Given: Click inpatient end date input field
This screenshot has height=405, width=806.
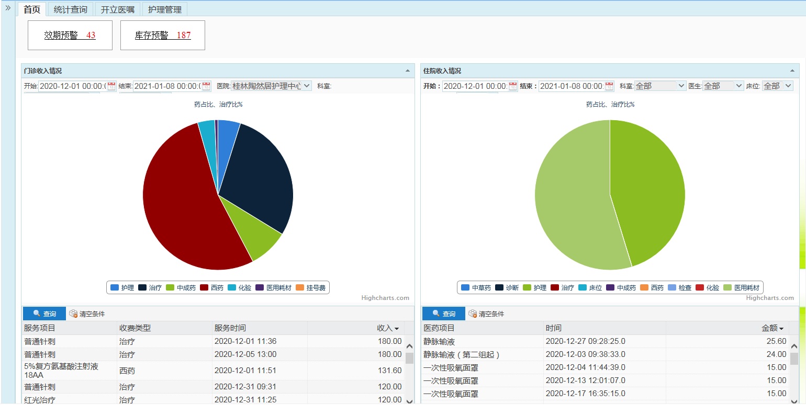Looking at the screenshot, I should point(572,86).
